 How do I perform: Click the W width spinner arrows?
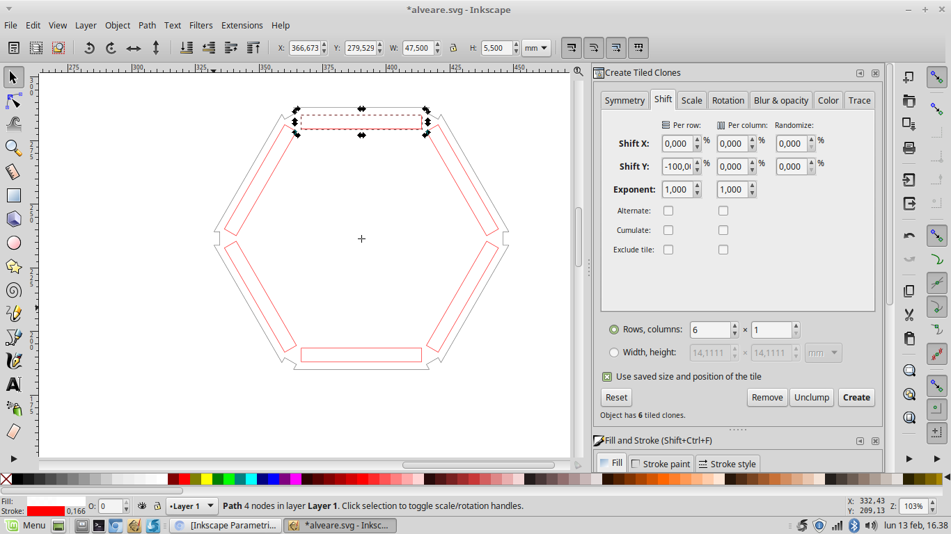pos(437,48)
